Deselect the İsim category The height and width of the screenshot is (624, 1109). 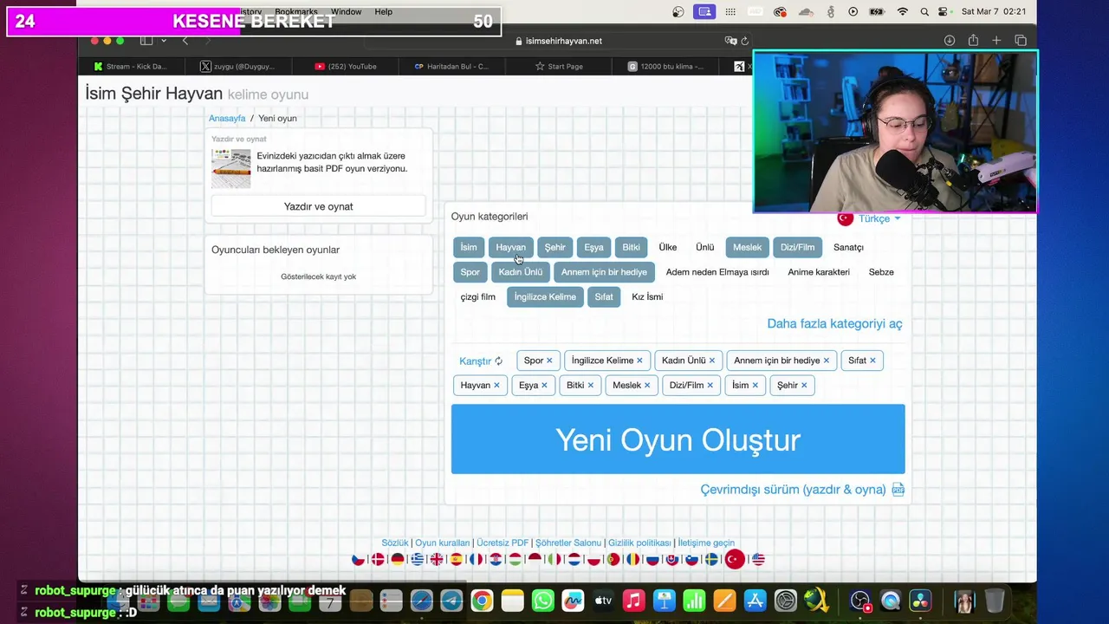(469, 247)
